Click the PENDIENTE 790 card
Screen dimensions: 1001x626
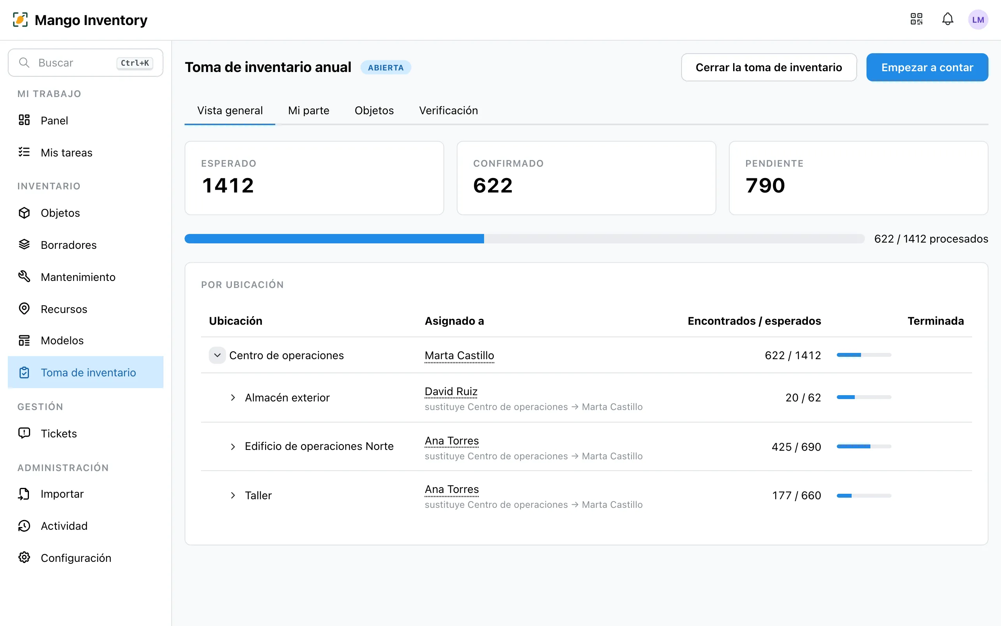click(858, 178)
